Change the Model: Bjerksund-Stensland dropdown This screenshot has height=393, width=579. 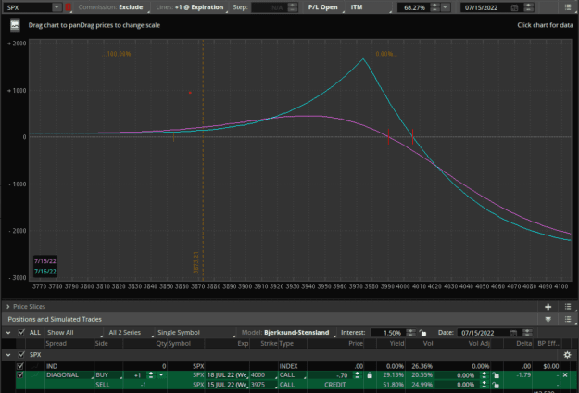288,333
